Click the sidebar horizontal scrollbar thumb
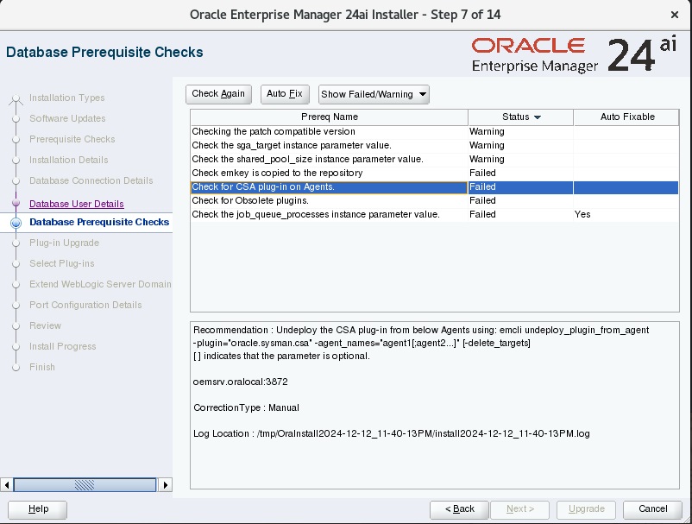 click(85, 484)
